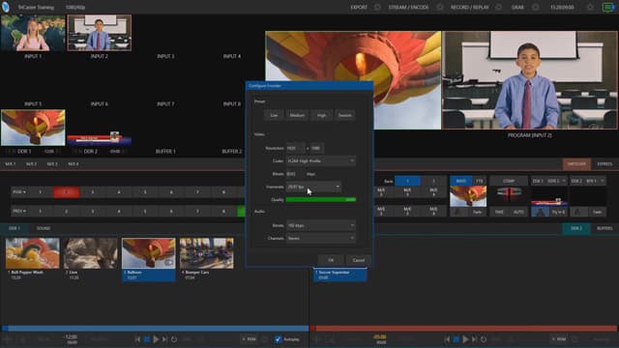Cancel the Configure Encoder dialog
The height and width of the screenshot is (348, 619).
(x=359, y=260)
